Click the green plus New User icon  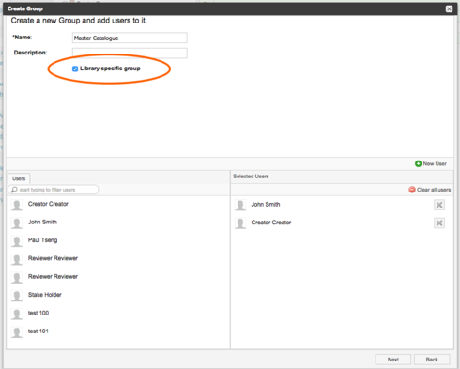418,163
